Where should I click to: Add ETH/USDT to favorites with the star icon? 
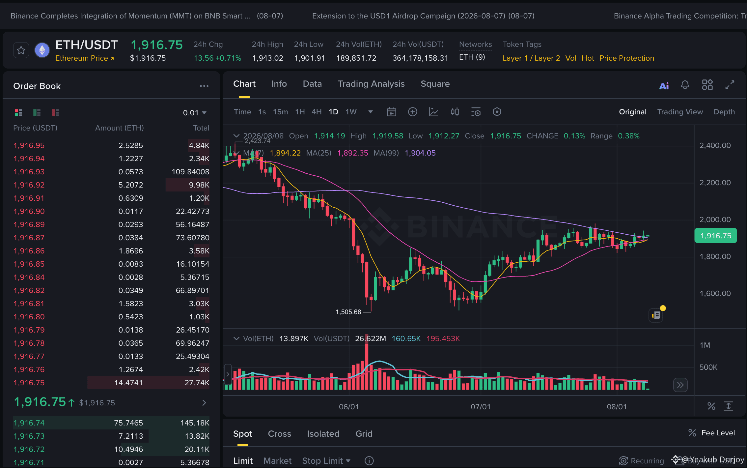pos(21,50)
